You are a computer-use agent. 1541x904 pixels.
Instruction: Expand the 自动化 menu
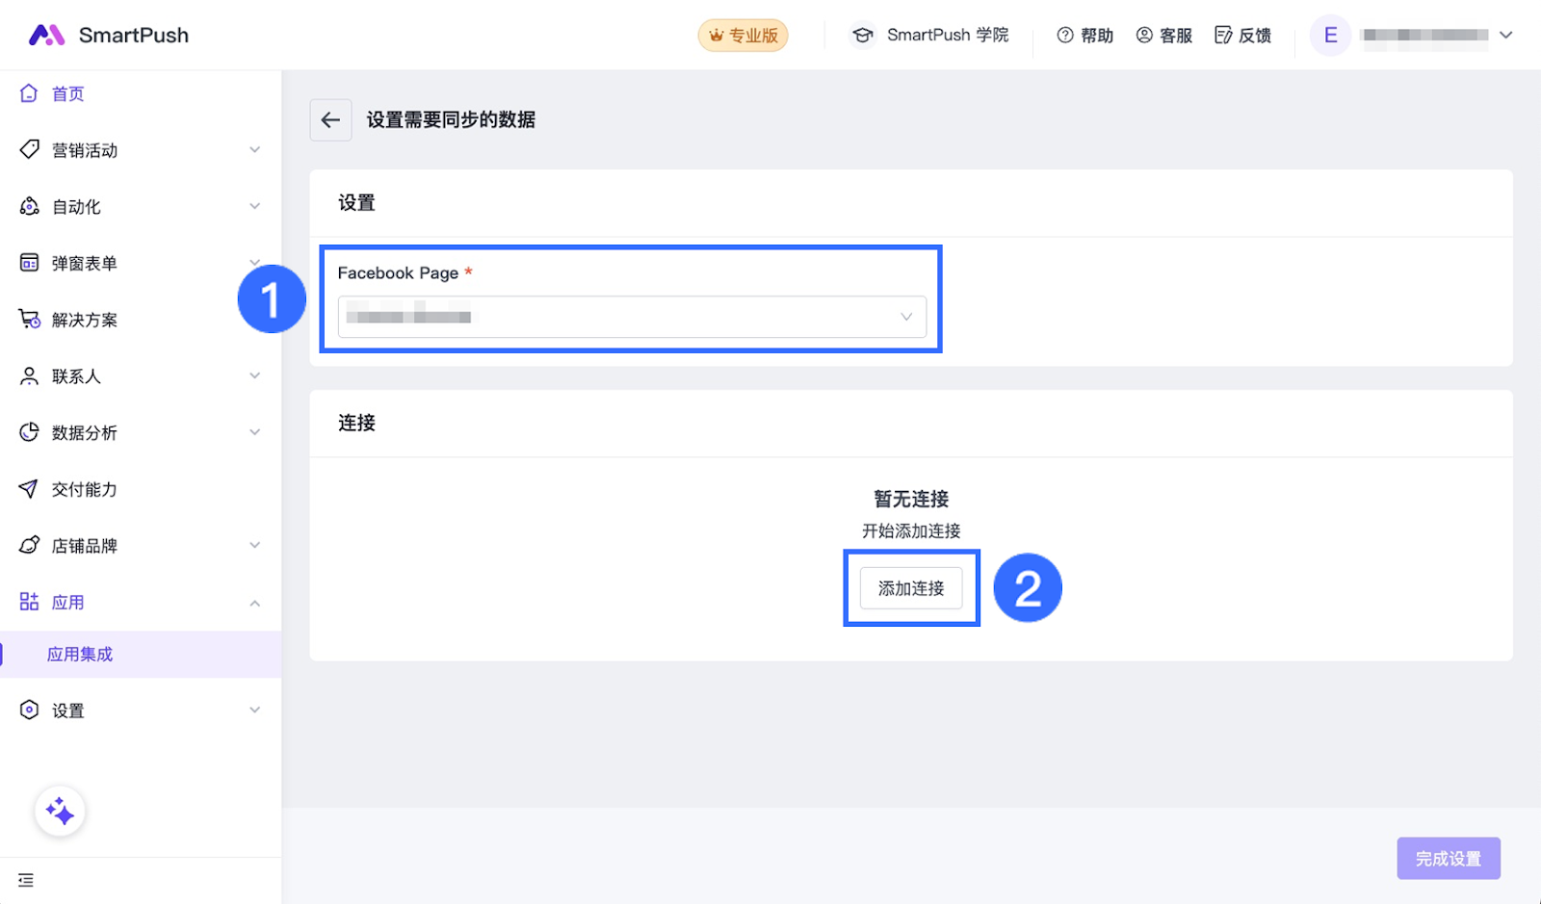tap(140, 207)
